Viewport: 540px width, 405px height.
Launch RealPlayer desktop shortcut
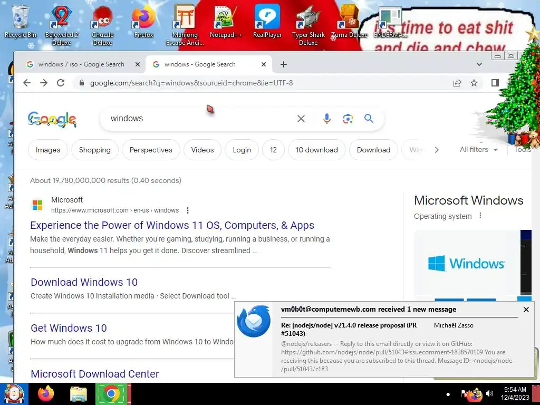tap(267, 21)
